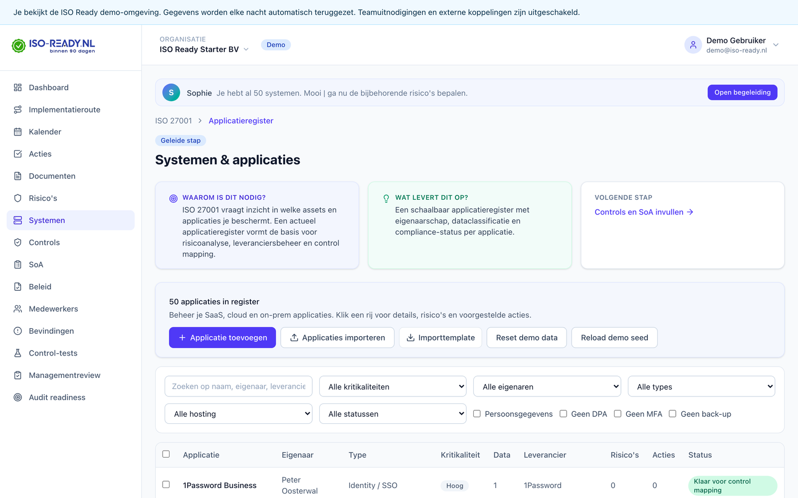Click the ISO 27001 breadcrumb
Image resolution: width=798 pixels, height=498 pixels.
tap(174, 121)
